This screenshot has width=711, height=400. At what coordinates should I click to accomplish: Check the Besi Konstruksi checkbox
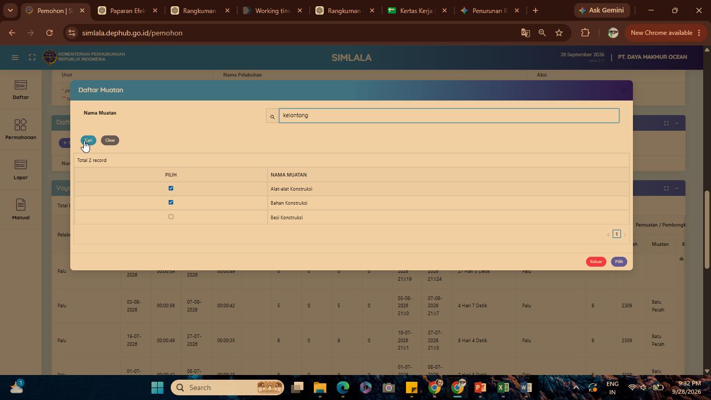(x=171, y=217)
